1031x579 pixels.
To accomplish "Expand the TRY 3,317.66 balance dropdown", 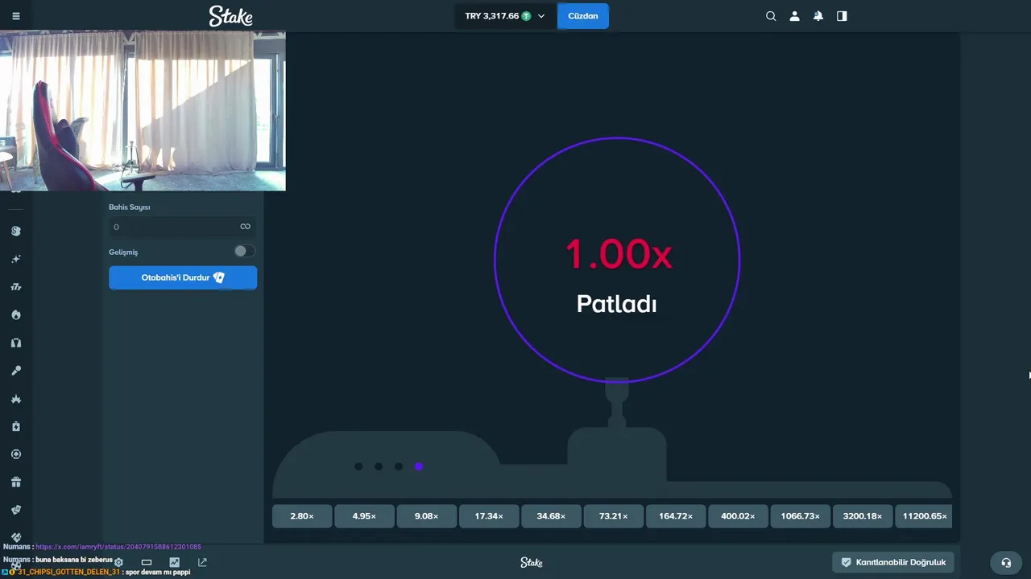I will (505, 16).
